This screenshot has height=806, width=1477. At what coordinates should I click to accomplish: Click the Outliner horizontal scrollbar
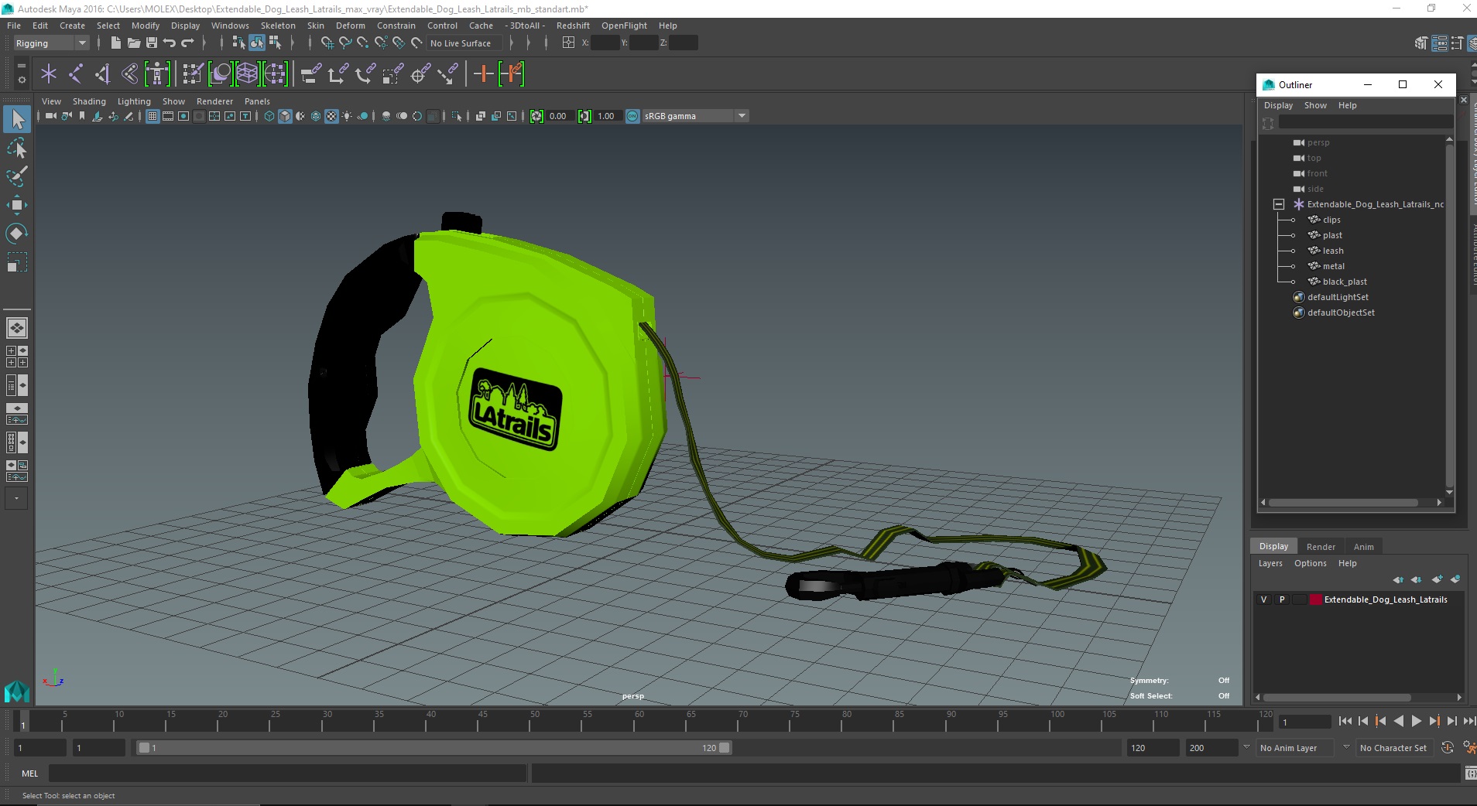(x=1343, y=503)
